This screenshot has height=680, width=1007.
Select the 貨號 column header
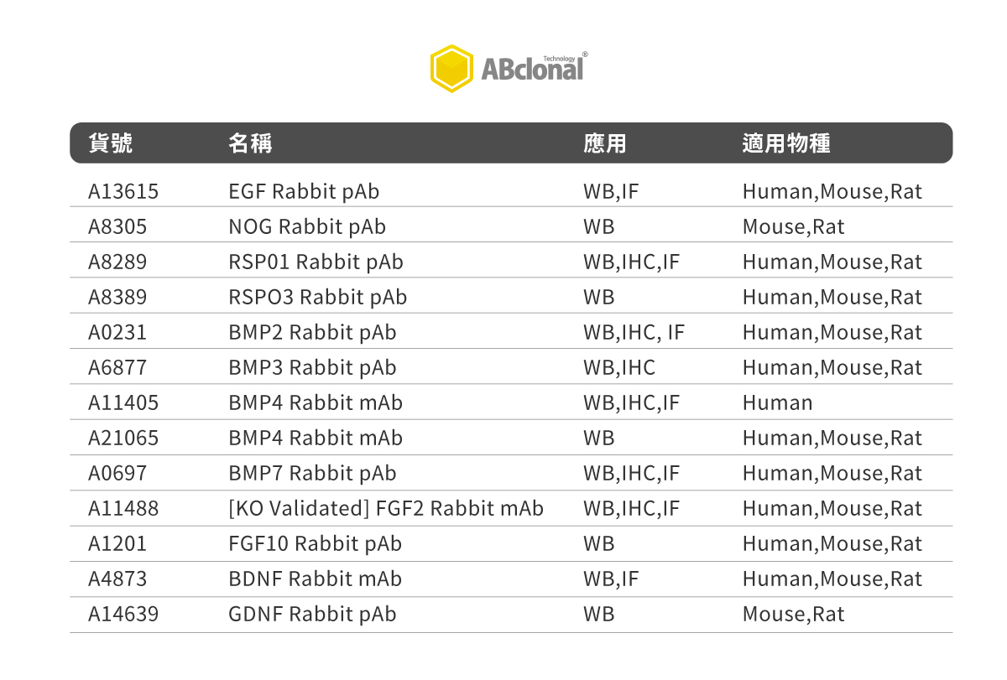[111, 143]
